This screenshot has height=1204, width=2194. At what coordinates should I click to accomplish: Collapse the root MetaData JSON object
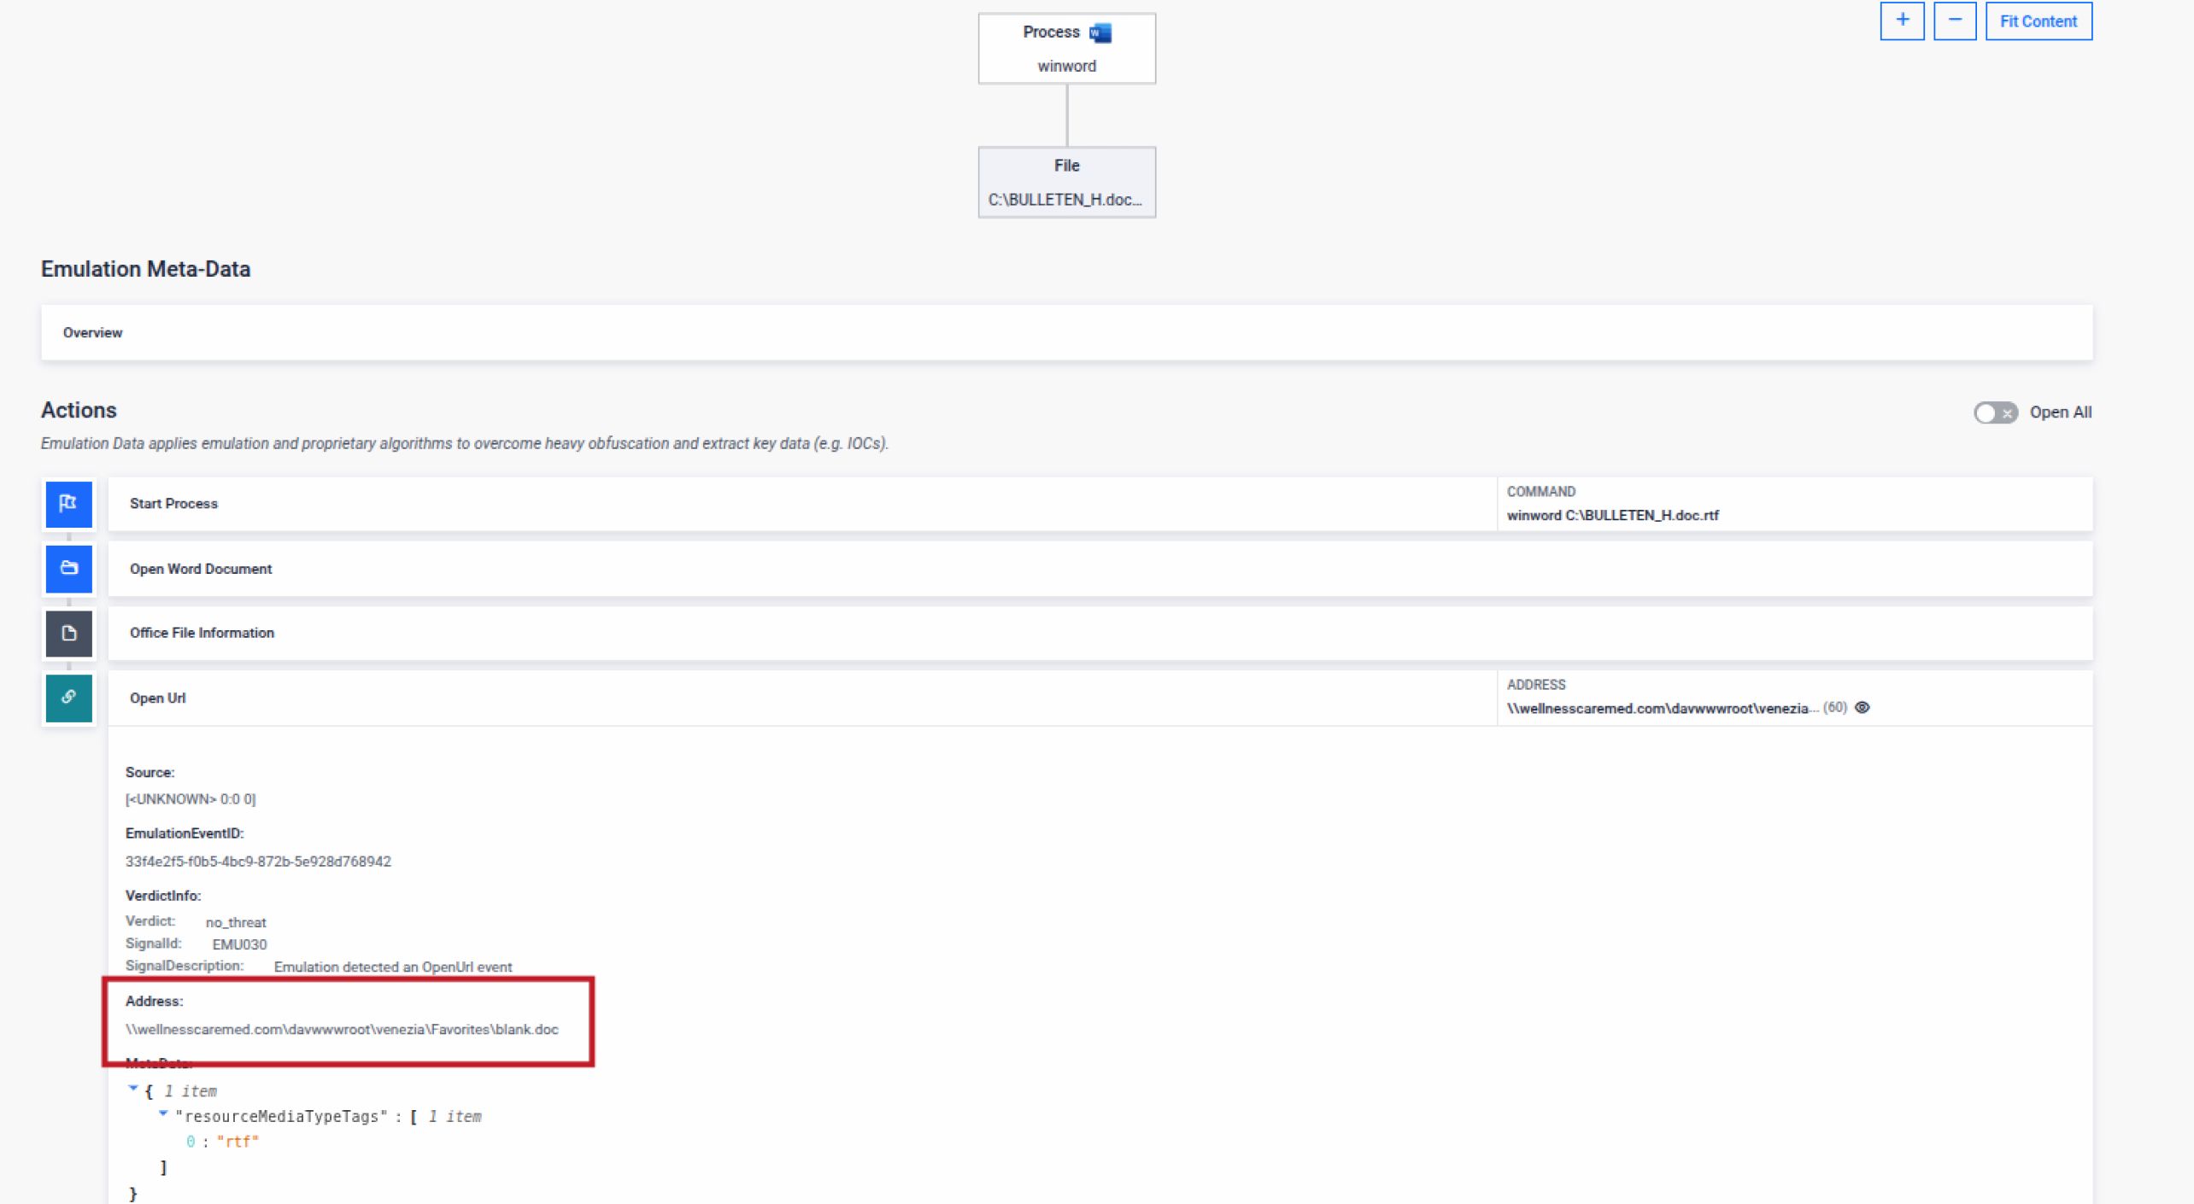(x=133, y=1089)
